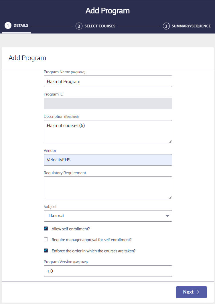Disable Allow self enrollment checkbox
Image resolution: width=215 pixels, height=304 pixels.
46,229
